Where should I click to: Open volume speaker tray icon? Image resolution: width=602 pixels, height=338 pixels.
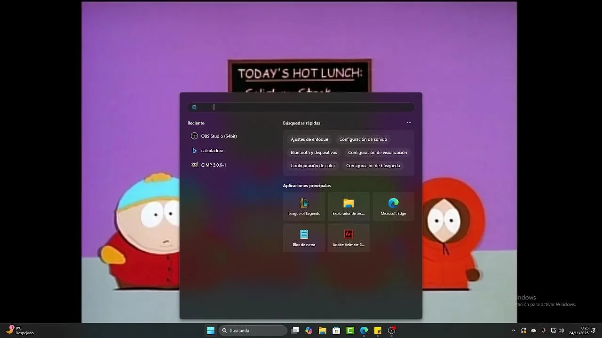point(561,330)
